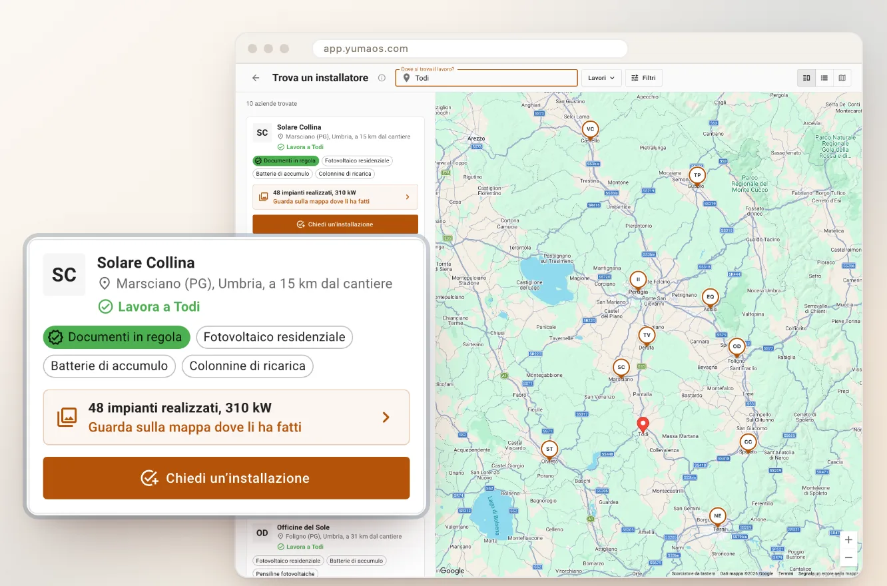887x586 pixels.
Task: Zoom out the map with minus button
Action: 848,558
